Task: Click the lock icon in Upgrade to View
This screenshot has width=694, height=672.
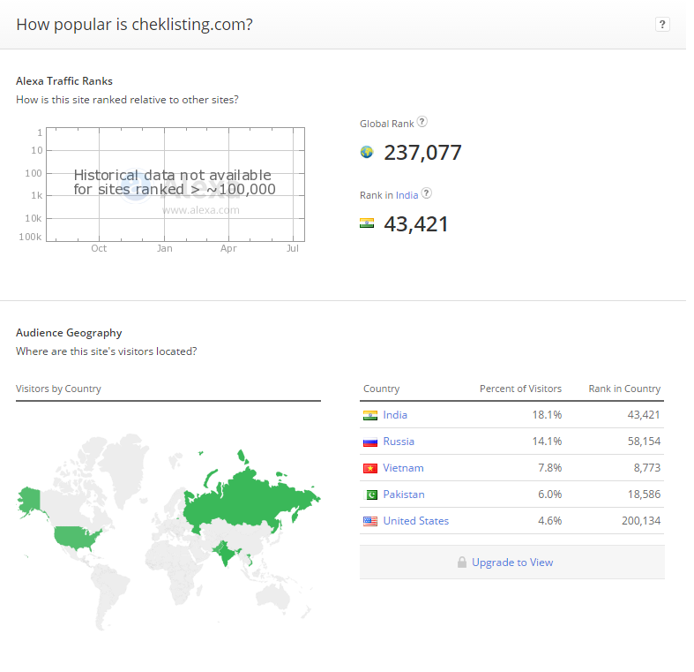Action: pyautogui.click(x=461, y=563)
